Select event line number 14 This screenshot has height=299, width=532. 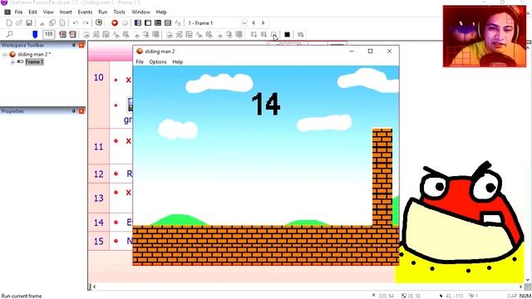coord(98,223)
